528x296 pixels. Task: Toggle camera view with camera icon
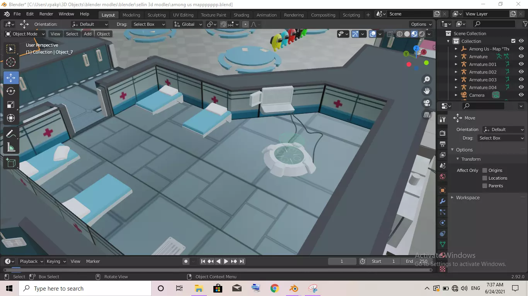[427, 103]
